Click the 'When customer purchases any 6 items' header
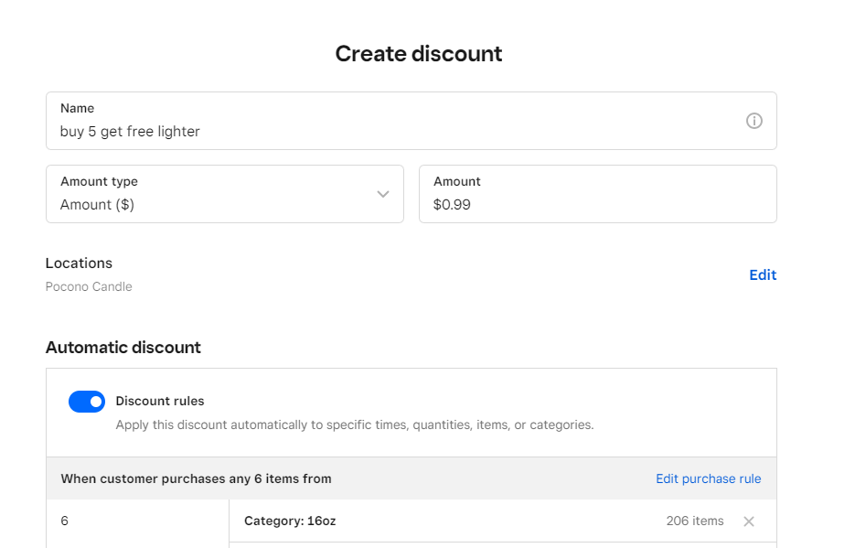Viewport: 866px width, 548px height. [x=196, y=478]
